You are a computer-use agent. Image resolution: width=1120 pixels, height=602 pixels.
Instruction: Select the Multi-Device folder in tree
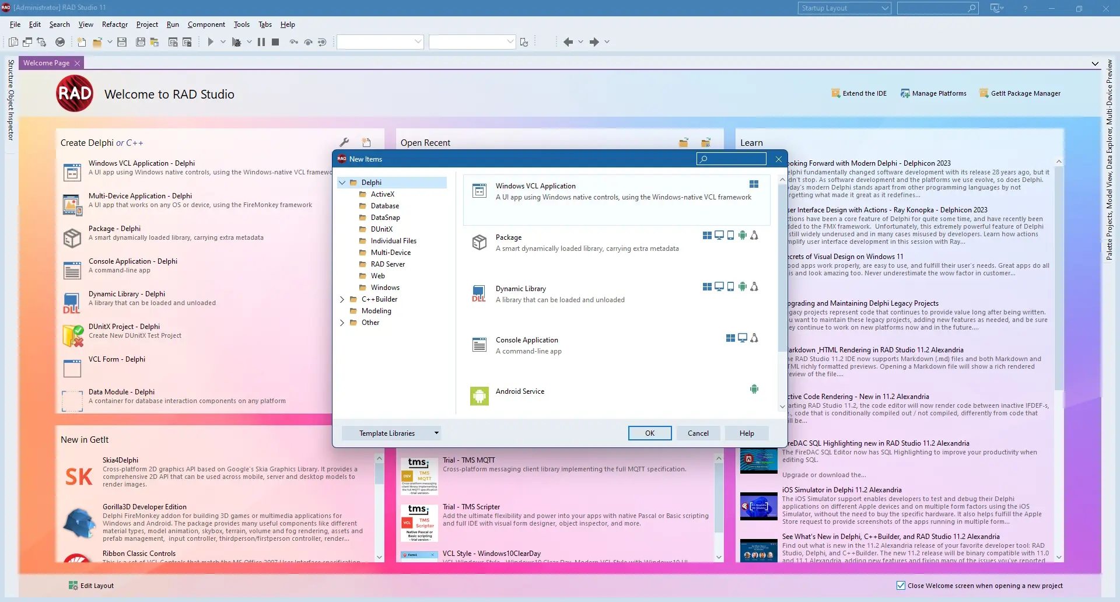point(384,253)
